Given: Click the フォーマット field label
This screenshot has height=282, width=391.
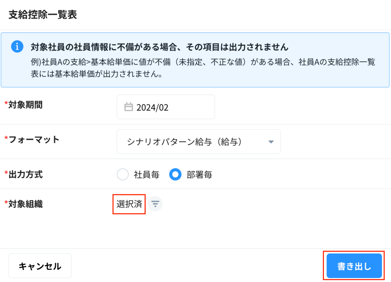Looking at the screenshot, I should point(34,139).
